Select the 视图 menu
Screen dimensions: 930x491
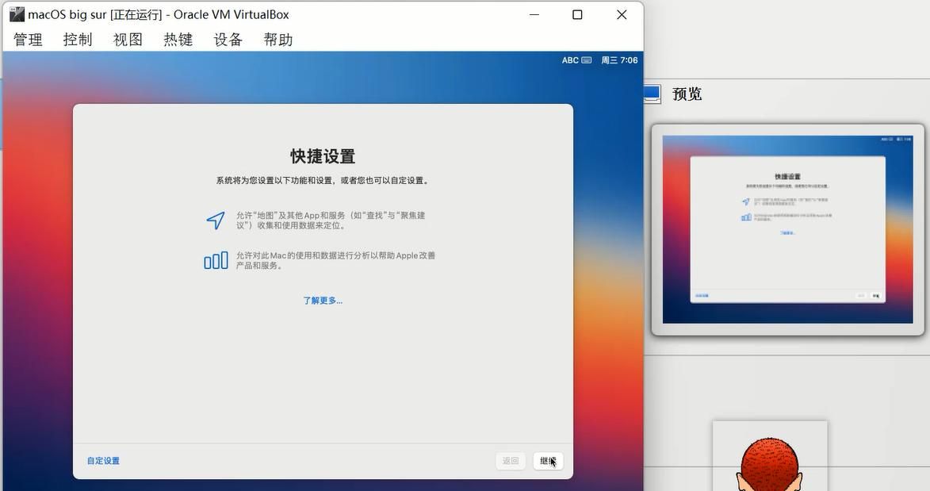(128, 40)
